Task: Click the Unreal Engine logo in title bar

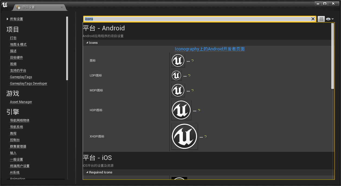Action: [5, 5]
